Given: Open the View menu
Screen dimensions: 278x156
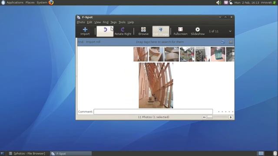Looking at the screenshot, I should (97, 22).
